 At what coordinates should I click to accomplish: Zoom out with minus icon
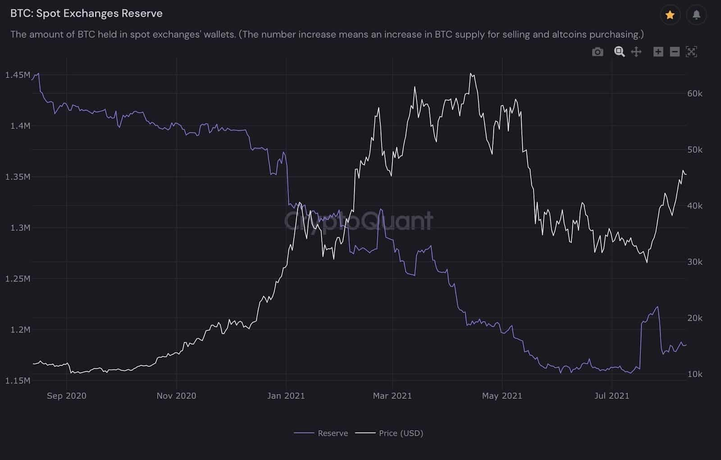click(x=675, y=52)
